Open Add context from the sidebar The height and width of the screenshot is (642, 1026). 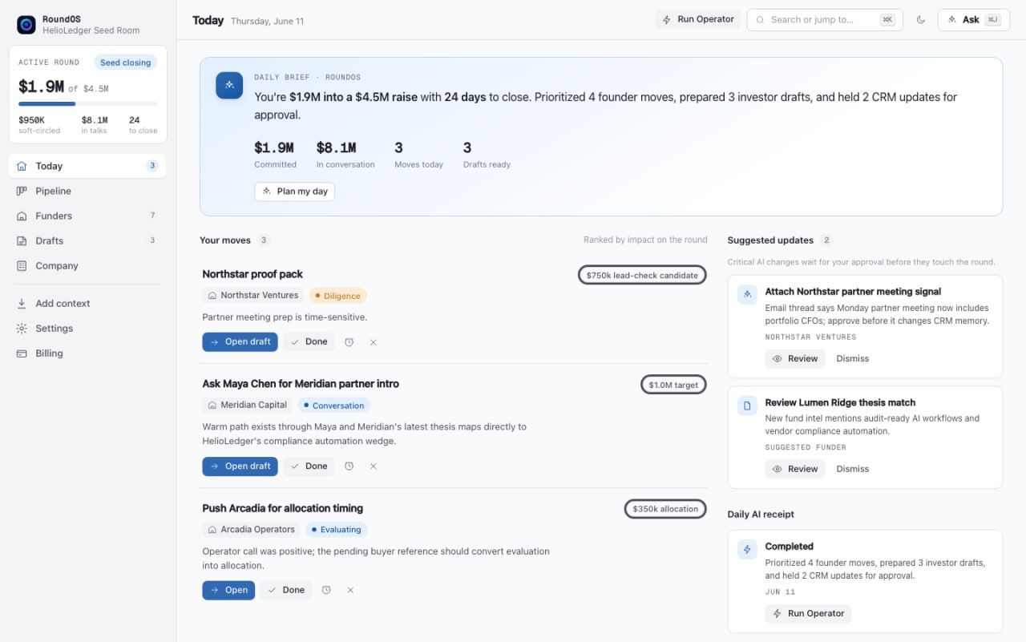coord(87,304)
